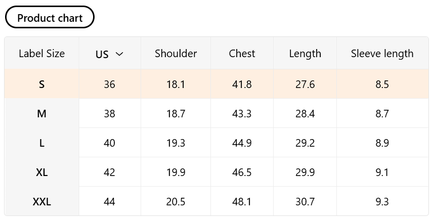The image size is (433, 219).
Task: Click the chest value 43.3 cell
Action: click(x=242, y=114)
